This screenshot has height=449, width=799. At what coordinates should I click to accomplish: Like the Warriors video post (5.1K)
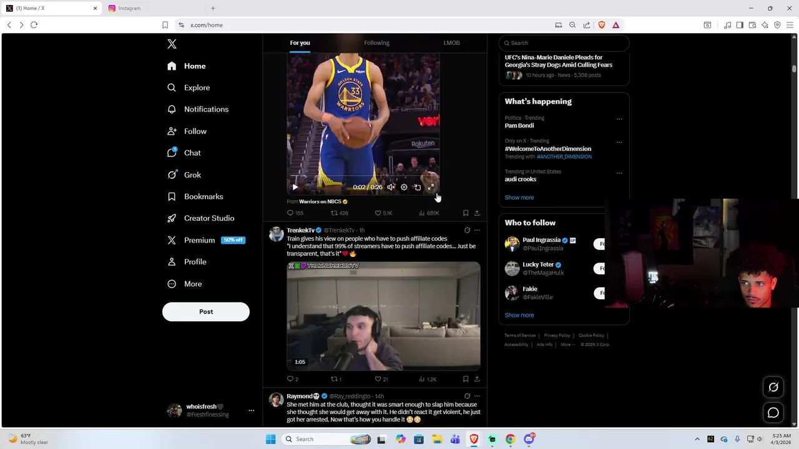tap(383, 213)
